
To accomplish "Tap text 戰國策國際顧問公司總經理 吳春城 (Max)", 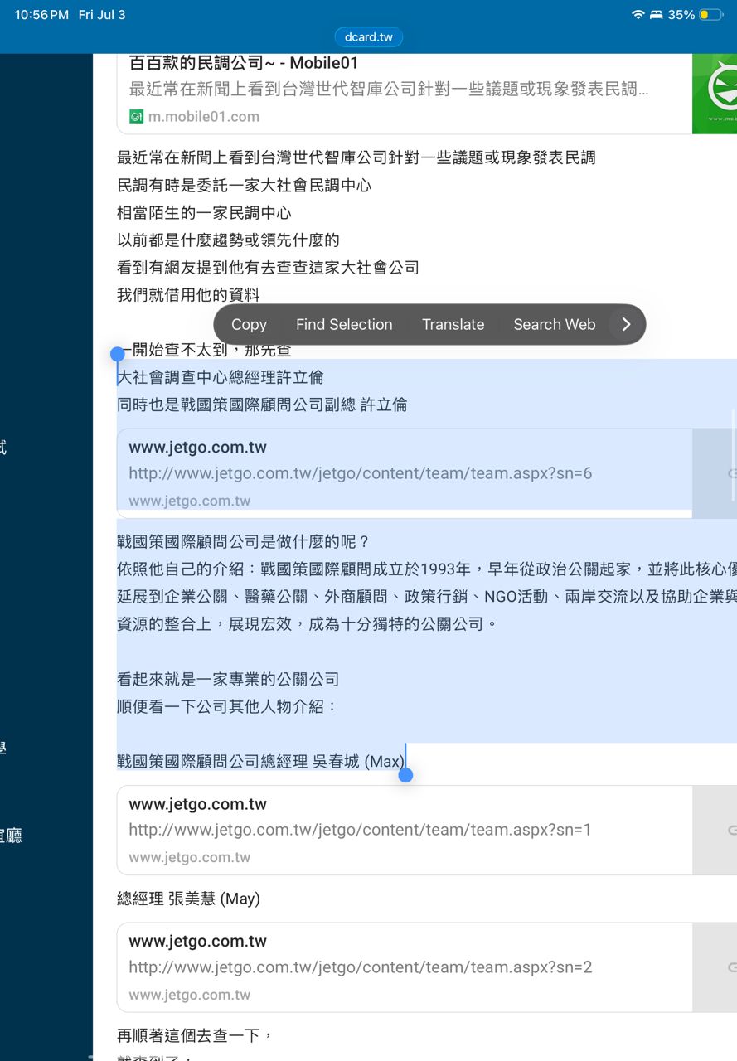I will [x=260, y=761].
